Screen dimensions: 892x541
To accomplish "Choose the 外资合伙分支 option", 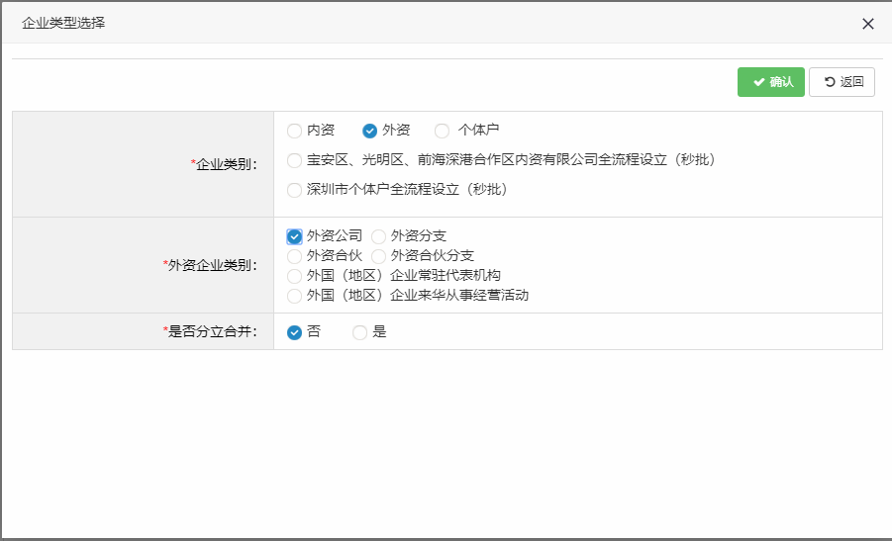I will coord(378,256).
